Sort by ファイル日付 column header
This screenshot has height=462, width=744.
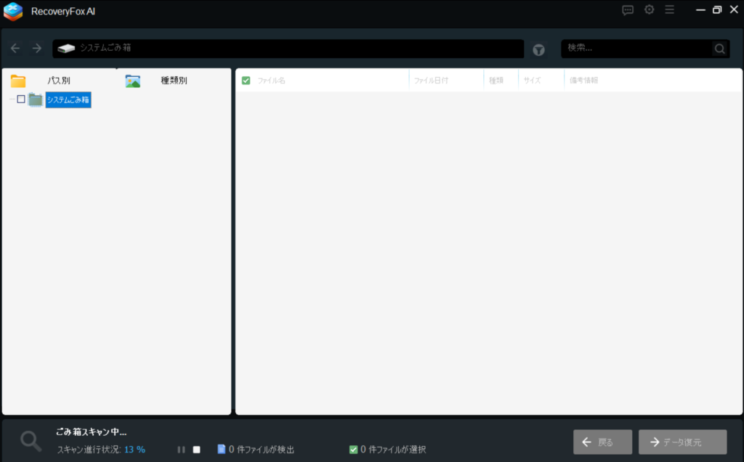tap(431, 81)
